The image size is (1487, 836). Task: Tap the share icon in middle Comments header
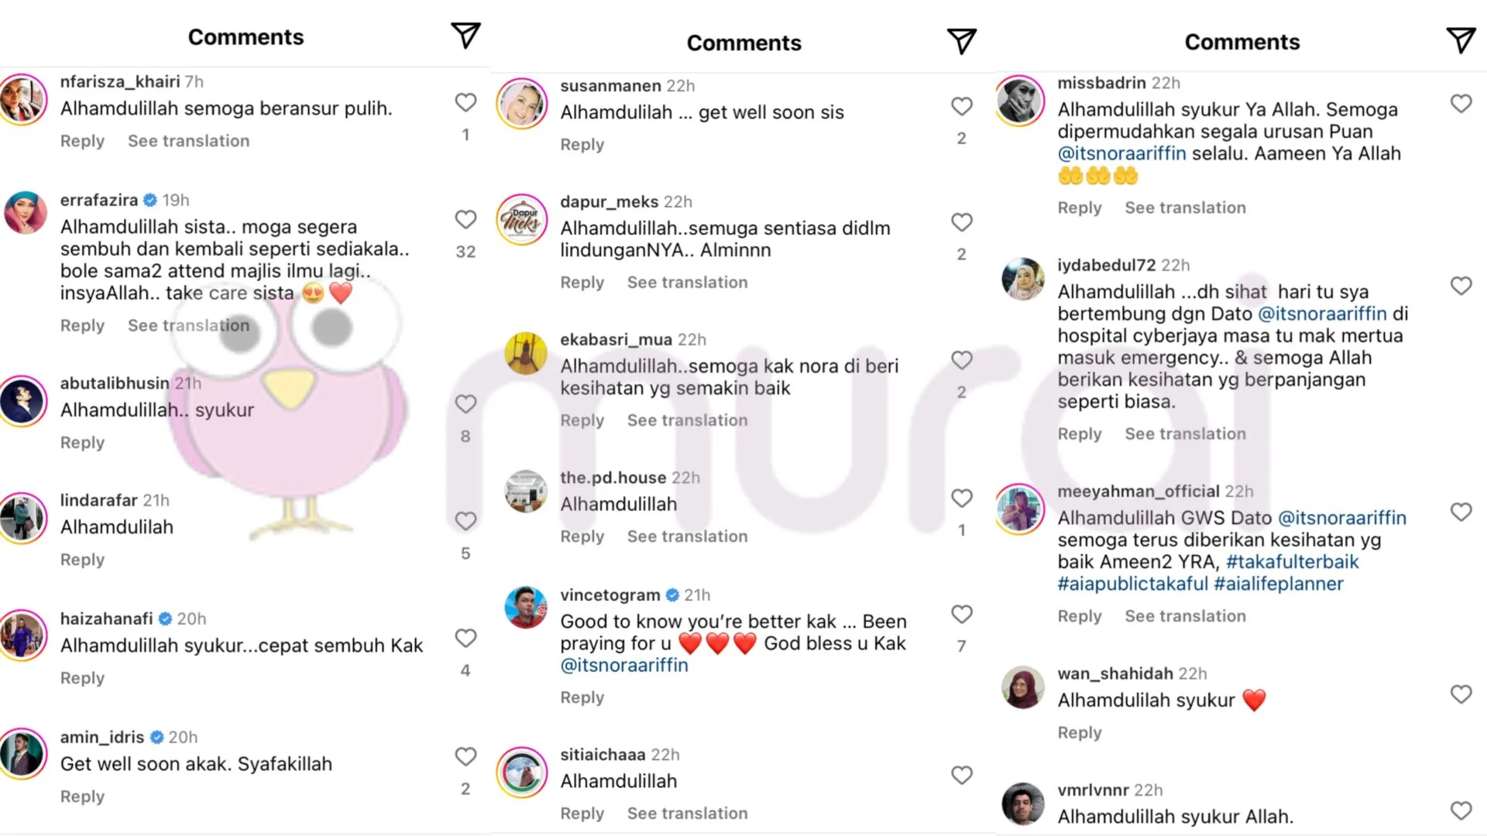(x=961, y=41)
